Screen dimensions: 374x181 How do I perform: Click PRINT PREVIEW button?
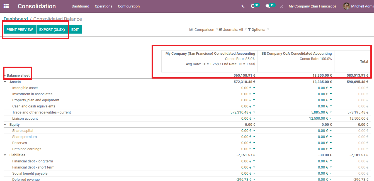(x=20, y=29)
